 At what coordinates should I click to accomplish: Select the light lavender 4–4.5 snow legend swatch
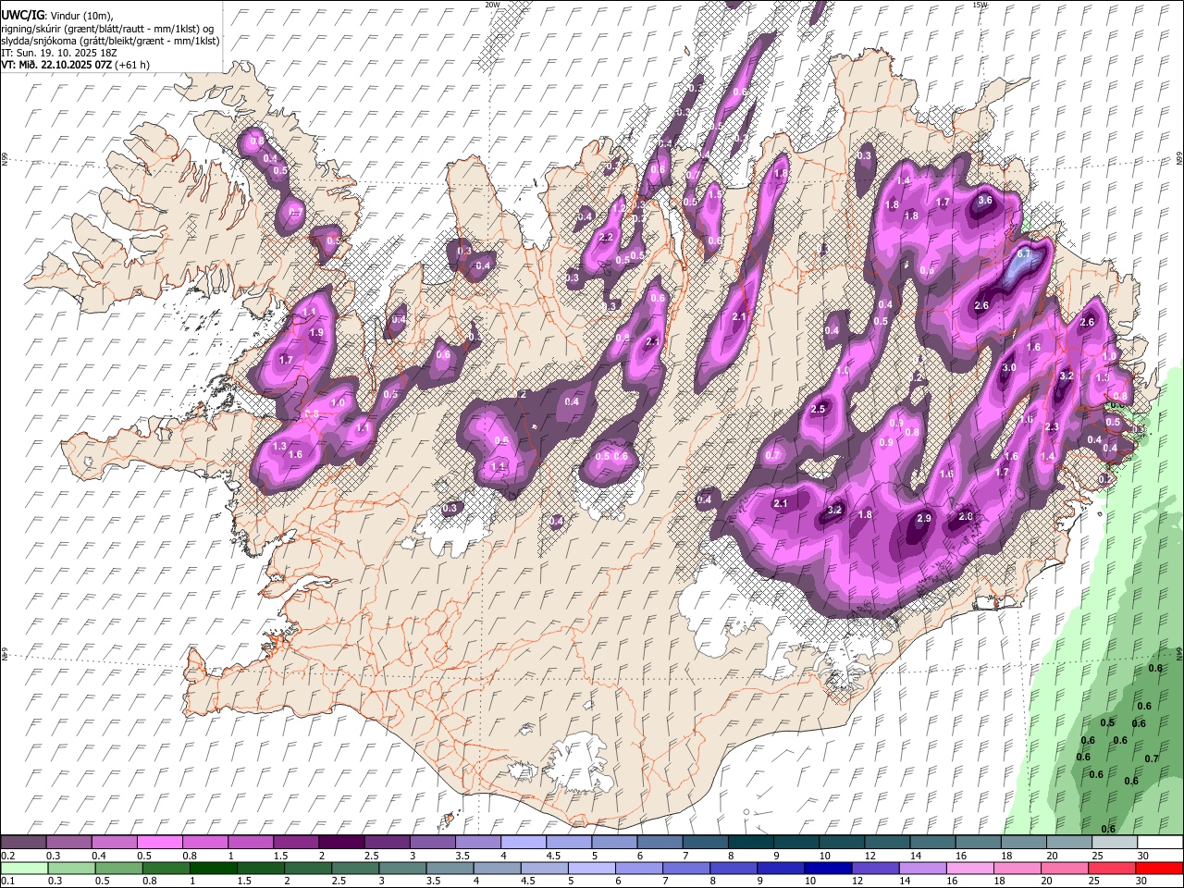(524, 843)
